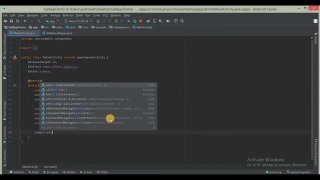Open the Layout Inspector
The width and height of the screenshot is (320, 180).
pos(298,172)
